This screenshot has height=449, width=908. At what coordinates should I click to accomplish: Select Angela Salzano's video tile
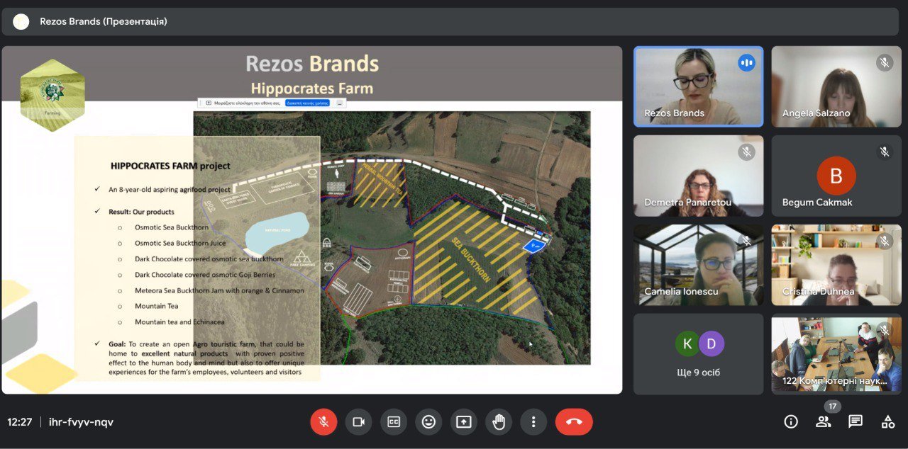[x=836, y=86]
